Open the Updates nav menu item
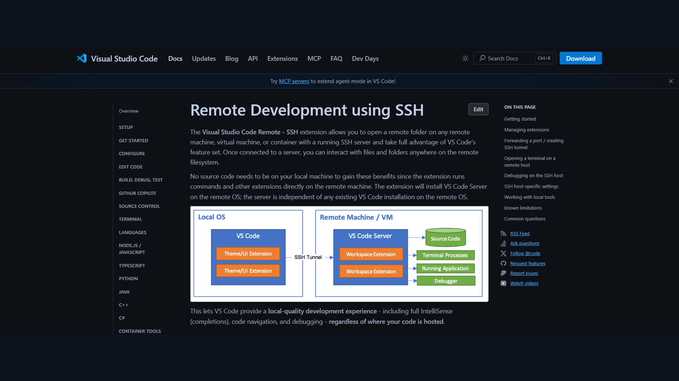Image resolution: width=679 pixels, height=381 pixels. (x=204, y=59)
